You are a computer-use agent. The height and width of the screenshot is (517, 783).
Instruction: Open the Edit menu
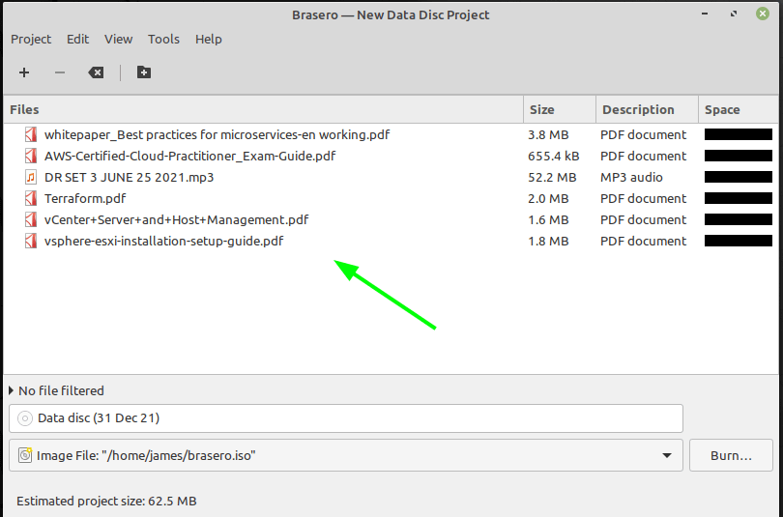tap(77, 40)
